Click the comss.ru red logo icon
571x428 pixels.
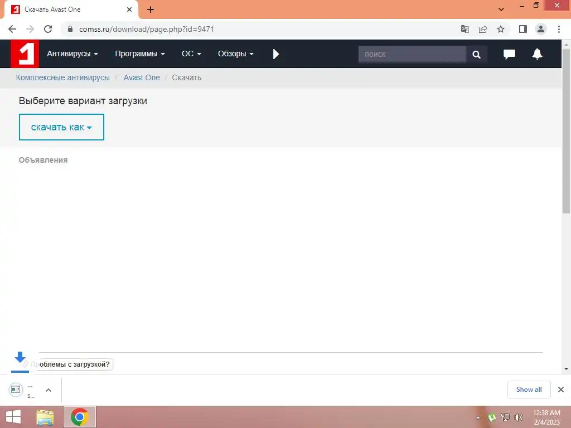(25, 54)
